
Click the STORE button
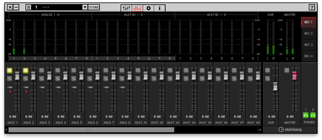tap(94, 7)
